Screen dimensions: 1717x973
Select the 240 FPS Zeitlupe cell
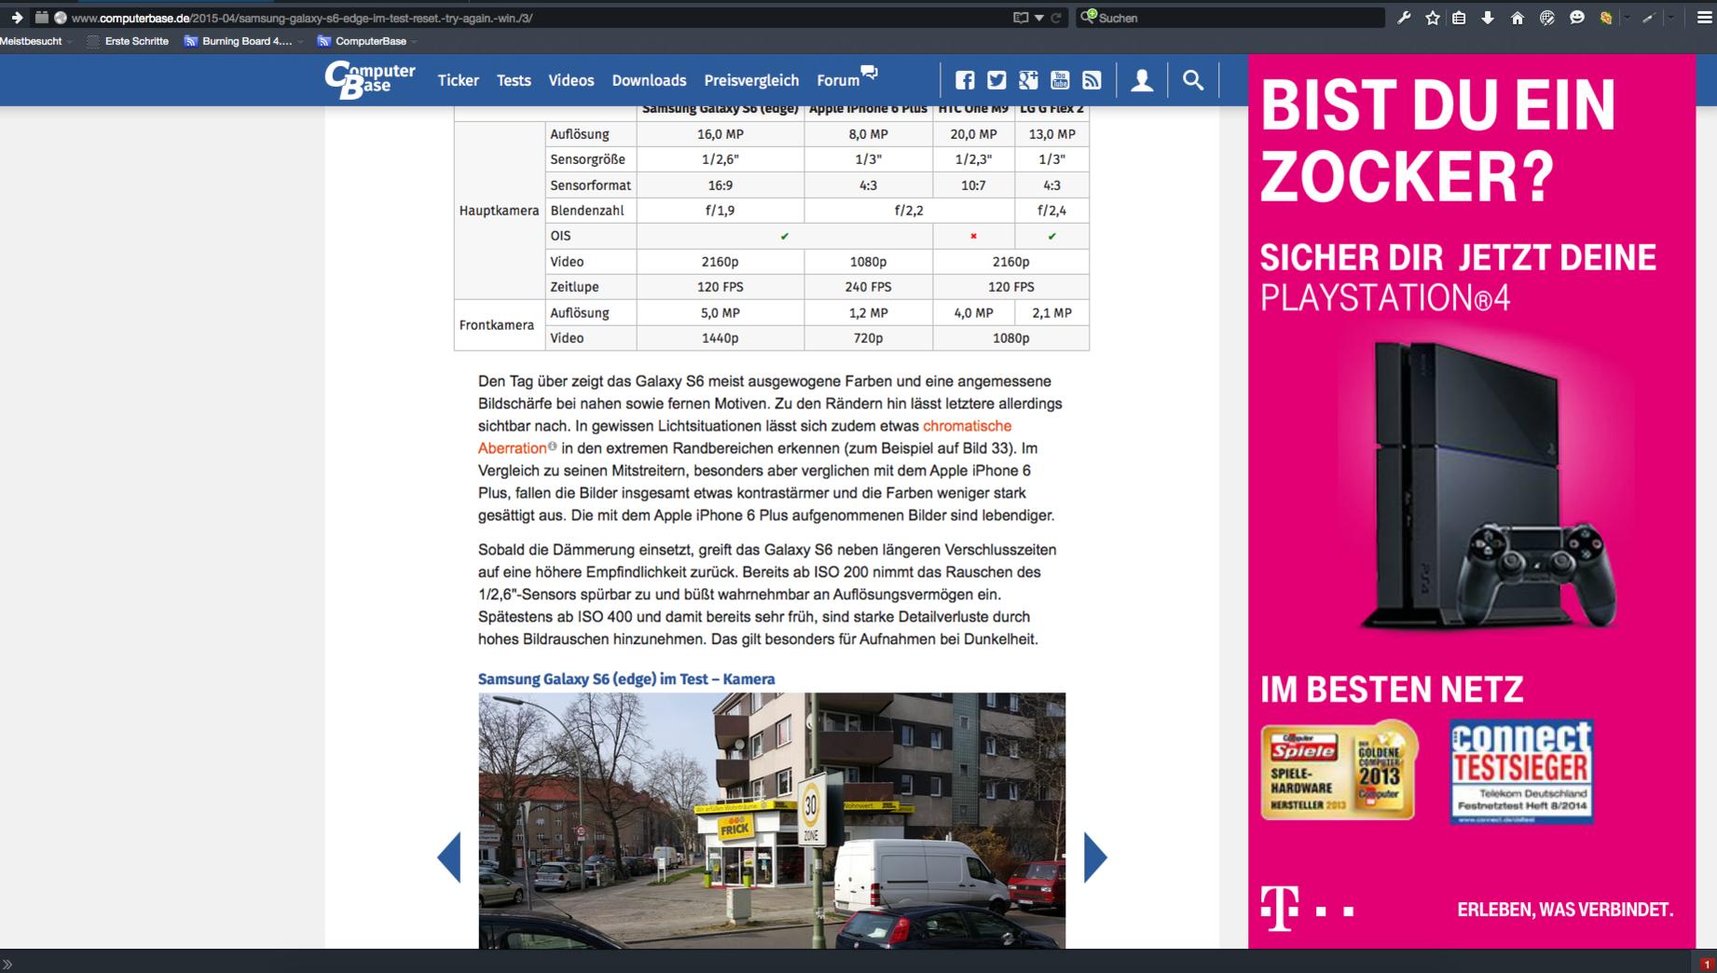click(x=869, y=287)
